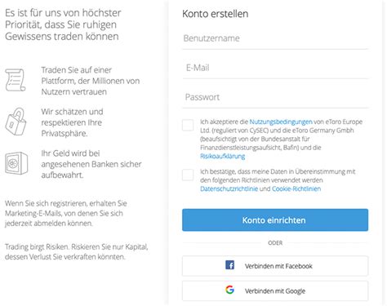
Task: Open the Nutzungsbedingungen link
Action: [281, 122]
